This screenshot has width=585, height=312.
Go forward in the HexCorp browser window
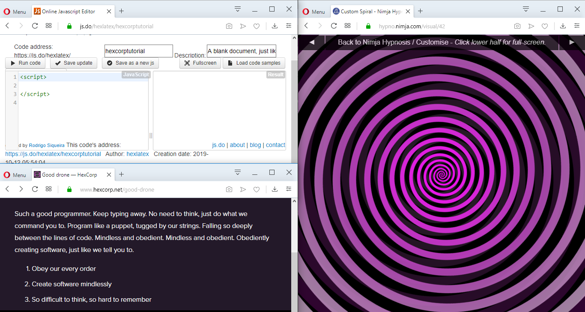[21, 189]
